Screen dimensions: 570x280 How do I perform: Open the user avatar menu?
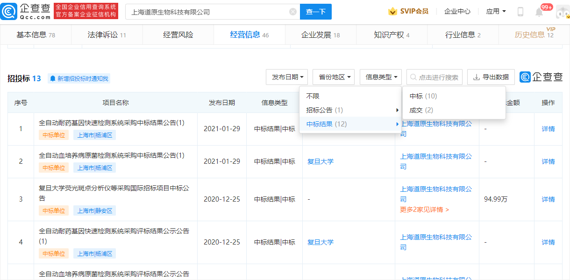click(x=563, y=12)
